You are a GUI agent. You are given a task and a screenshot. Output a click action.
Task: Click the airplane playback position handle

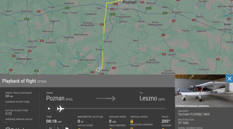(60, 109)
